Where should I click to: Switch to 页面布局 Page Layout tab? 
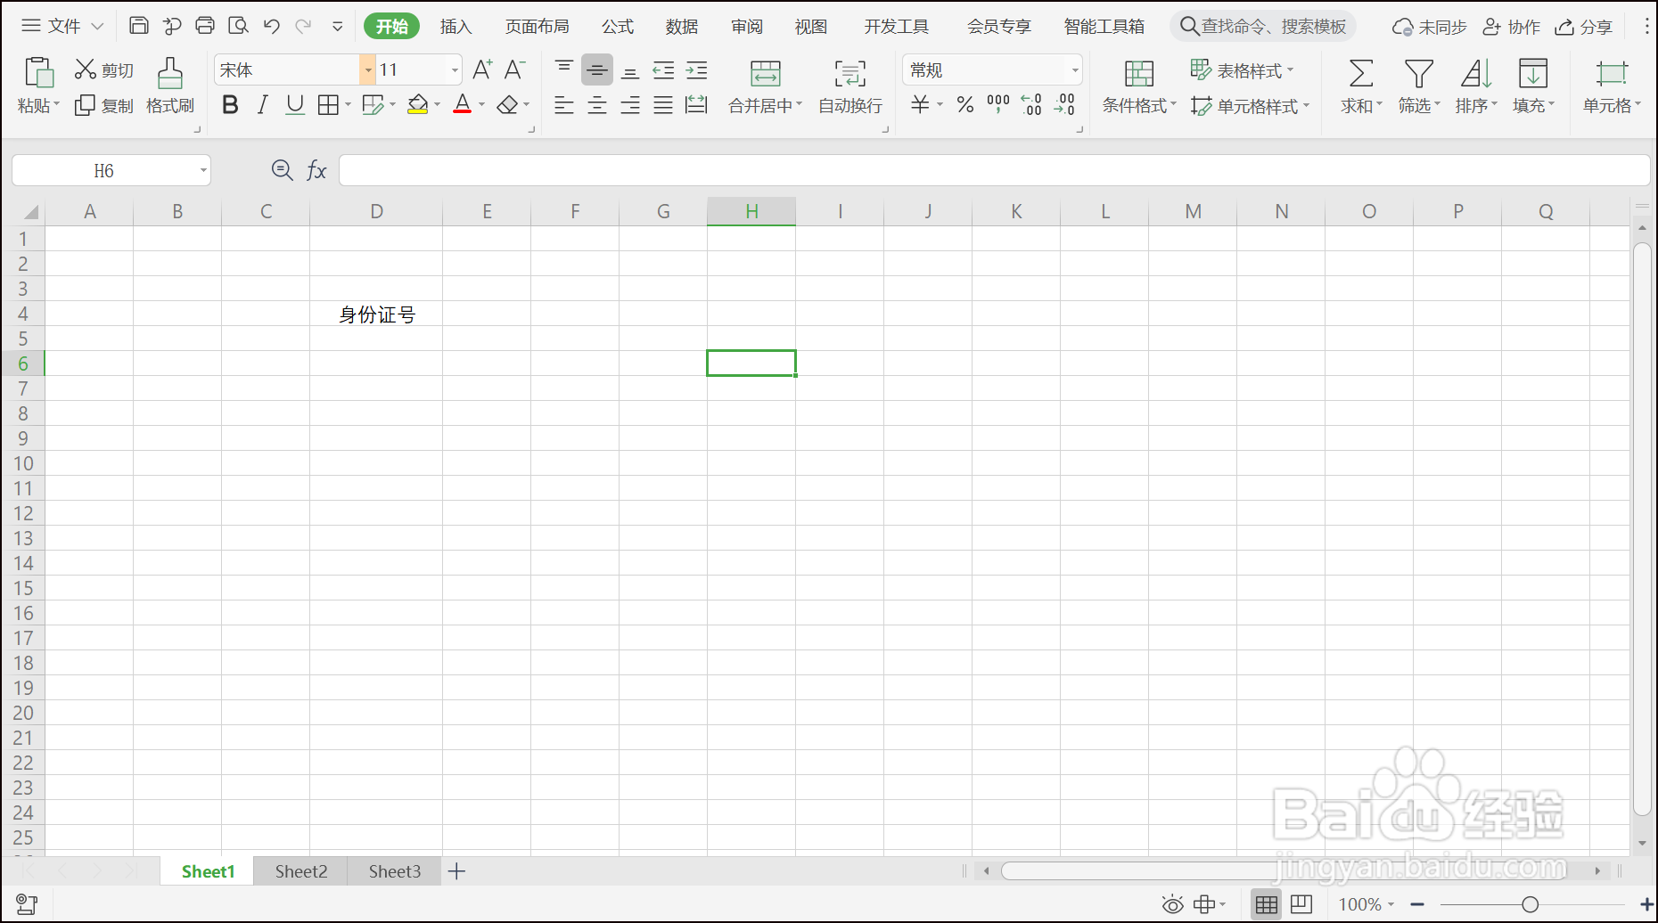[538, 27]
